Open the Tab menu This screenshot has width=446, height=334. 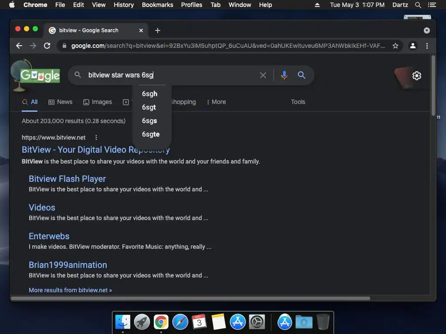pos(215,5)
